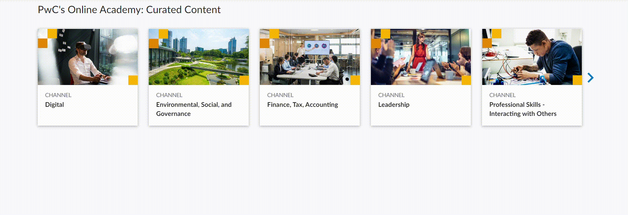Click the Finance, Tax, Accounting title

tap(303, 104)
